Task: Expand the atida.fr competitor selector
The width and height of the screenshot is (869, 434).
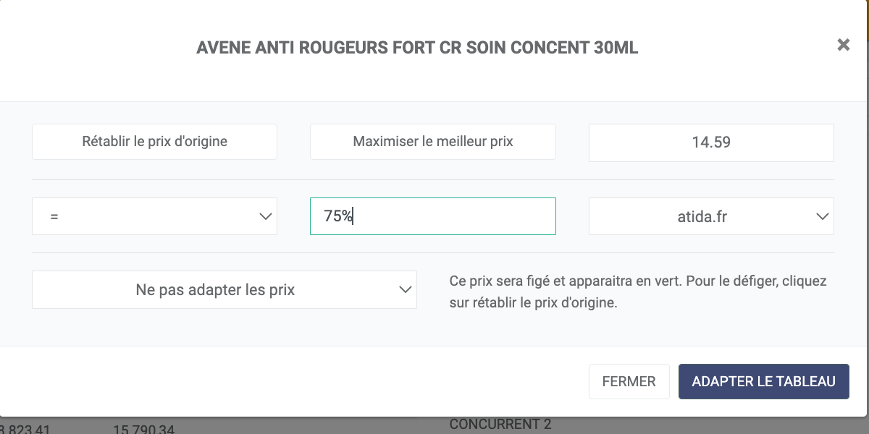Action: [x=710, y=216]
